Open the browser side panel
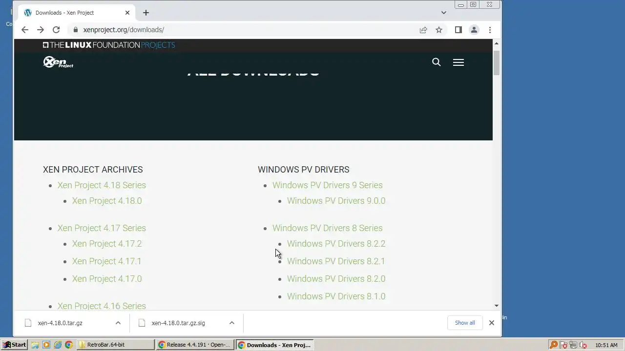This screenshot has width=625, height=351. tap(458, 30)
